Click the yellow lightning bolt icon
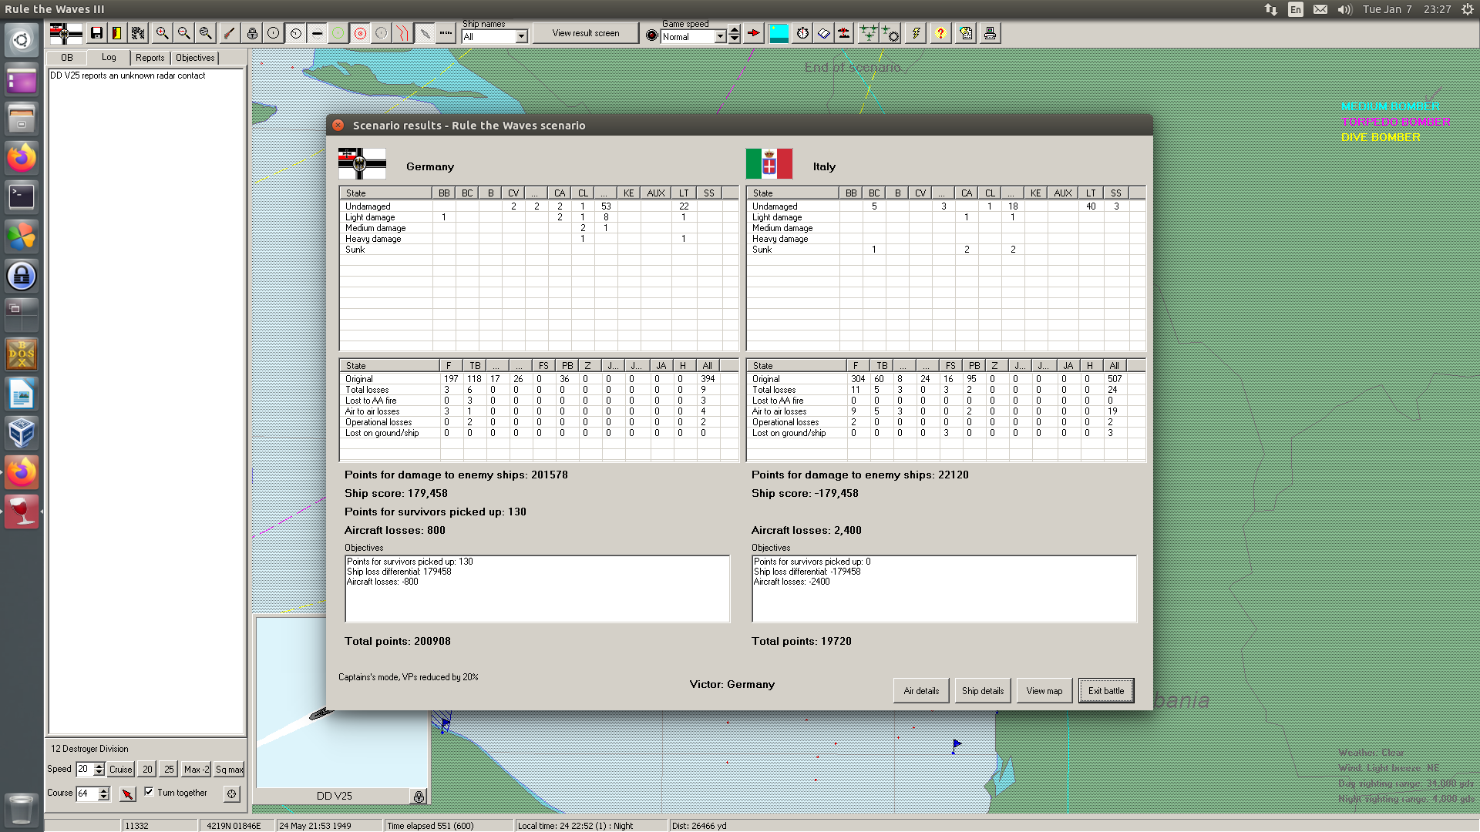 tap(916, 33)
